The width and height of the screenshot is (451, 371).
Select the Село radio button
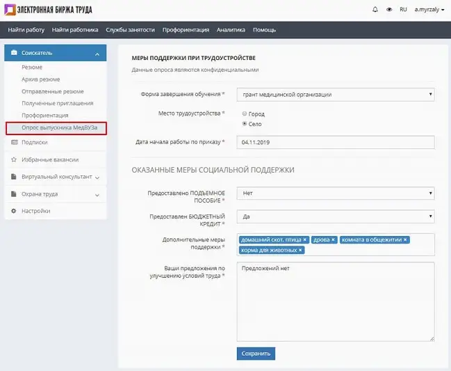244,123
